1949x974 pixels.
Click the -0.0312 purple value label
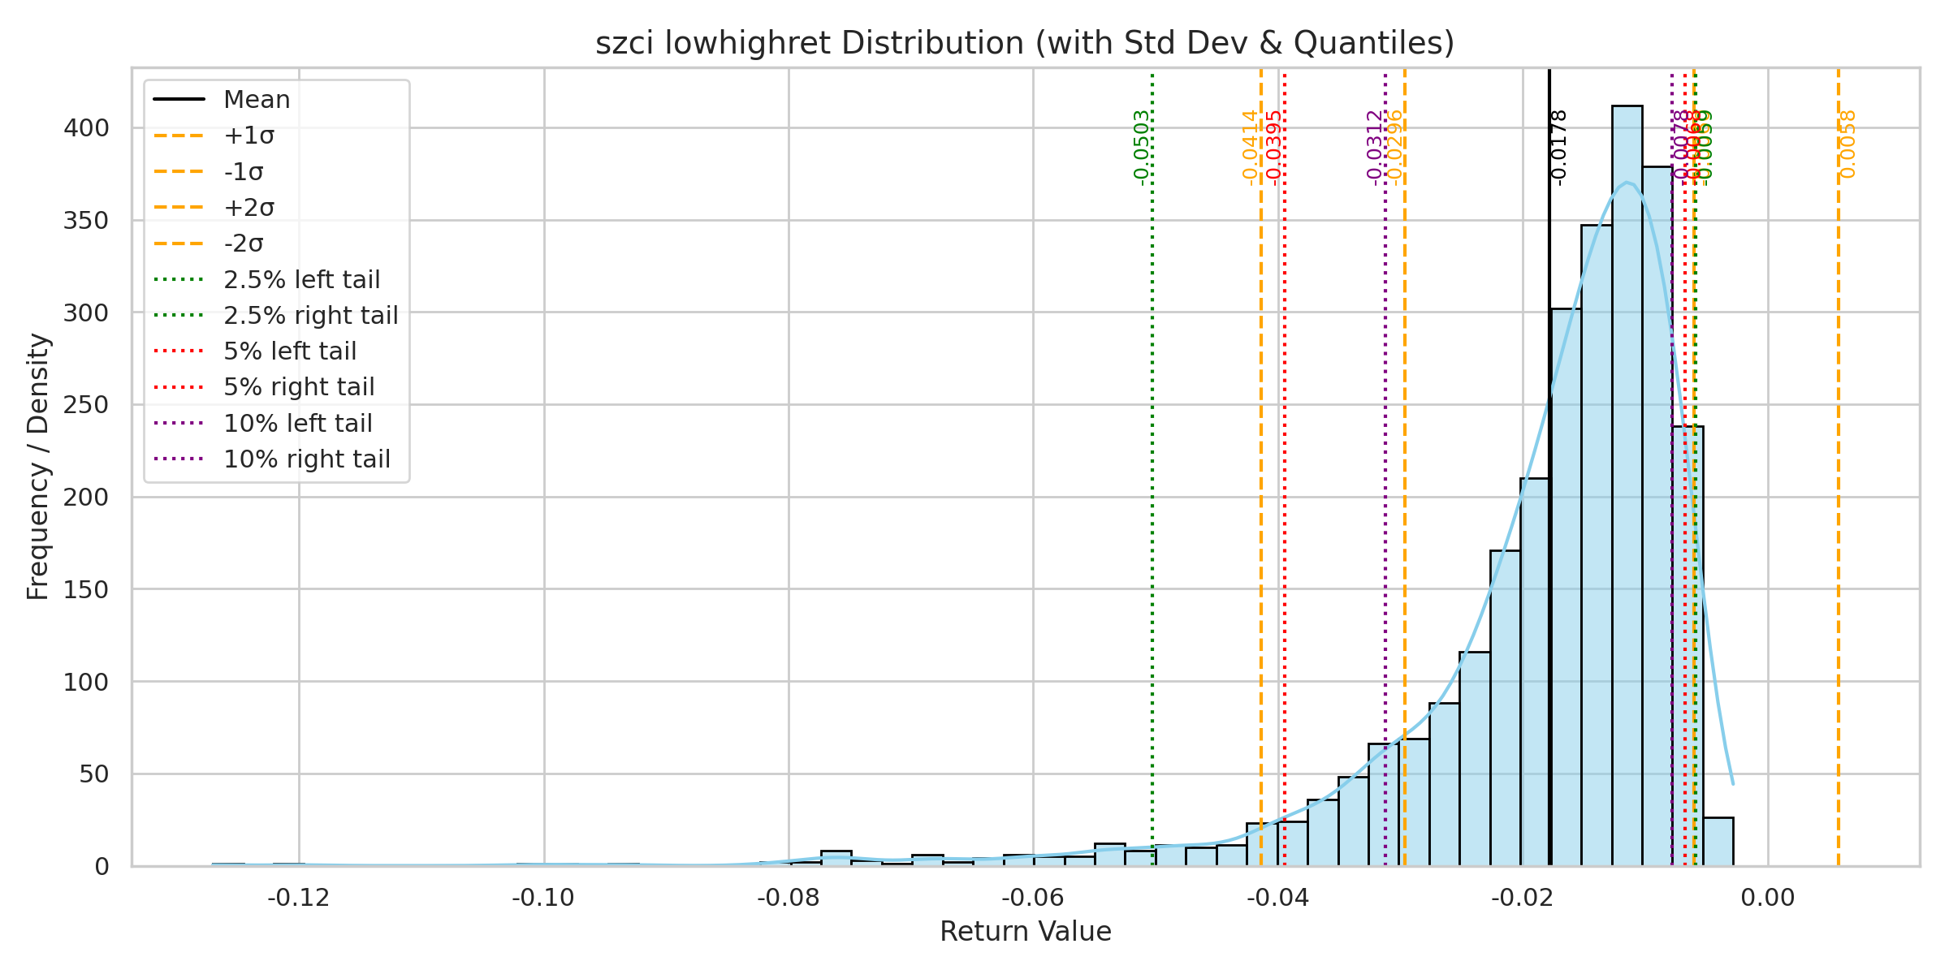click(1375, 146)
